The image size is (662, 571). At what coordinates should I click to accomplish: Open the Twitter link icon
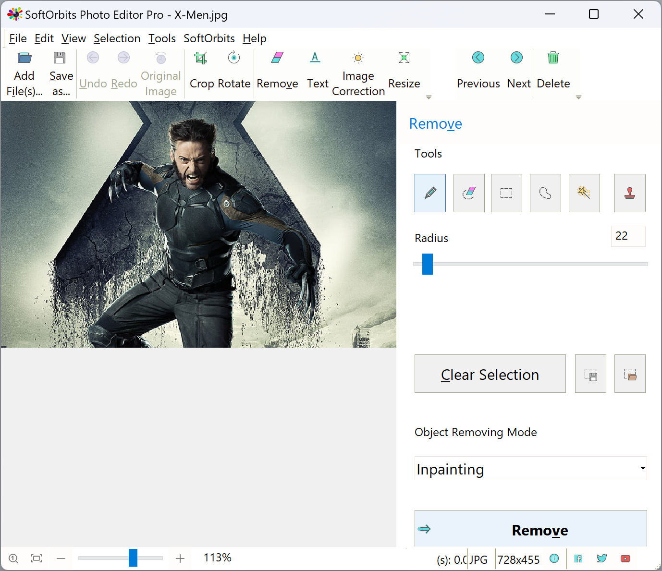(602, 559)
